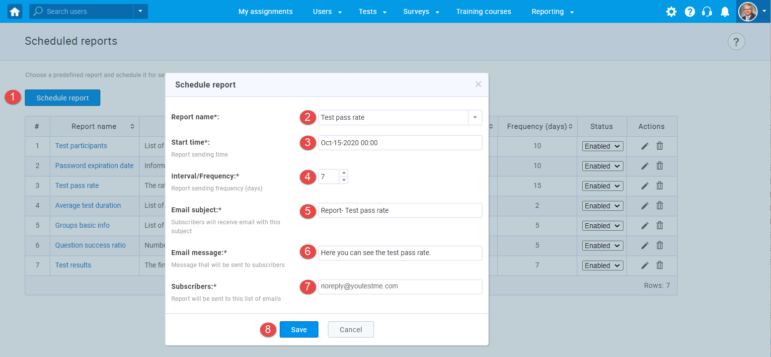Open the settings gear icon

click(671, 11)
